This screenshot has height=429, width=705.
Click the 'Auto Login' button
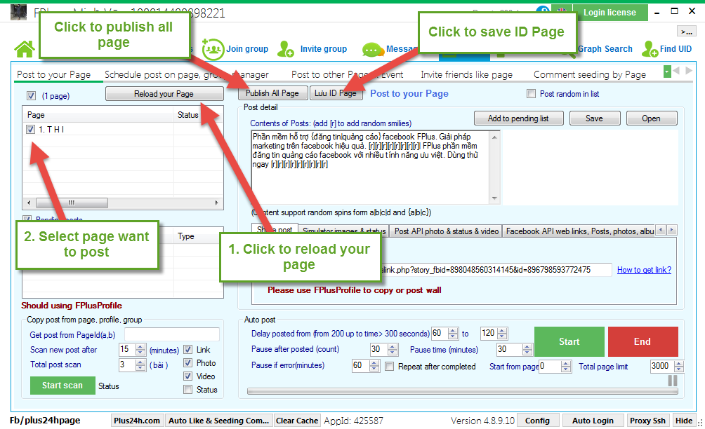593,421
